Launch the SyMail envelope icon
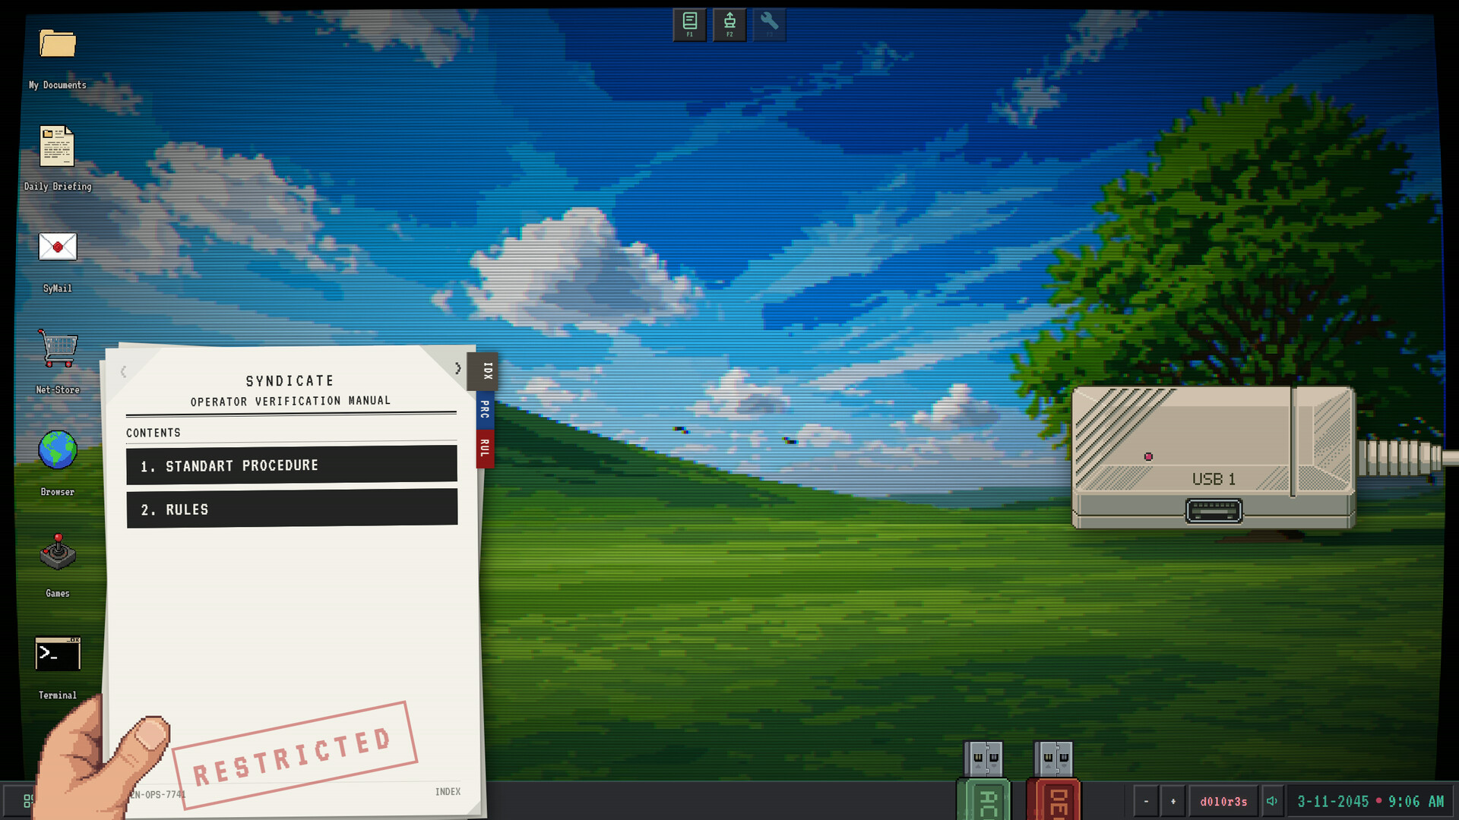Viewport: 1459px width, 820px height. point(58,247)
